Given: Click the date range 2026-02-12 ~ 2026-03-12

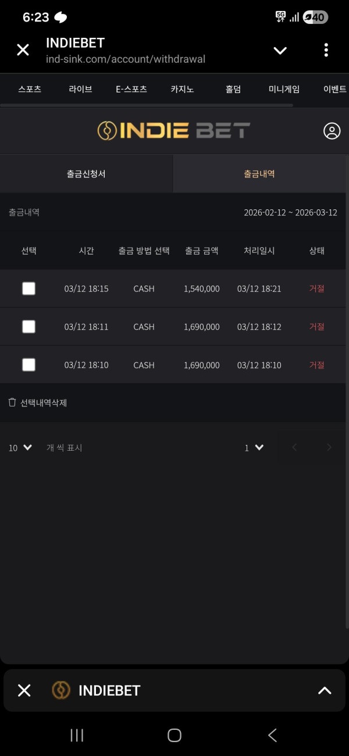Looking at the screenshot, I should [290, 212].
